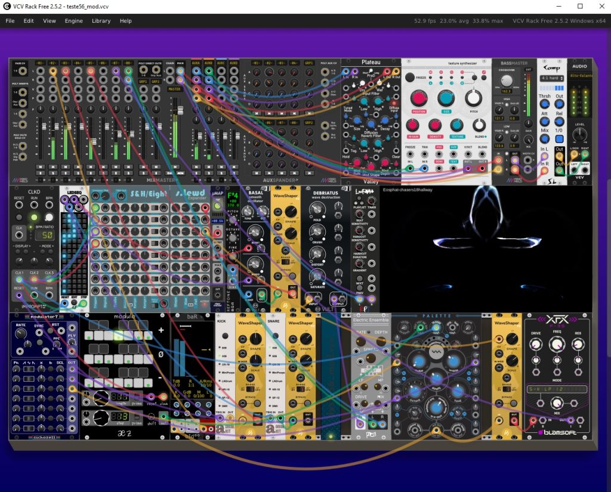Image resolution: width=611 pixels, height=492 pixels.
Task: Click the DRIVE knob on XFX F-35
Action: (x=536, y=344)
